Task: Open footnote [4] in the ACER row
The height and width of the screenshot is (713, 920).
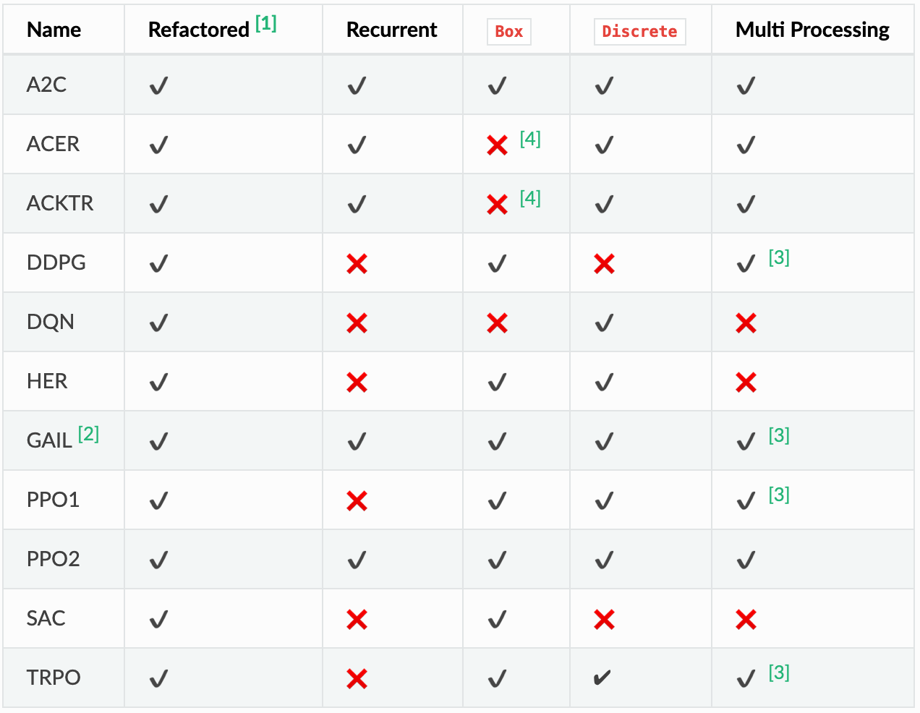Action: 530,139
